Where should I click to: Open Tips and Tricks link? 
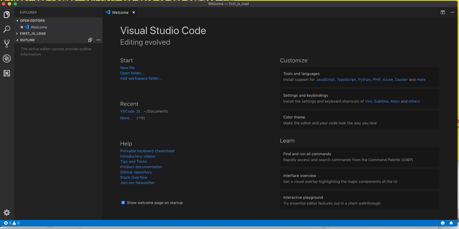point(133,161)
